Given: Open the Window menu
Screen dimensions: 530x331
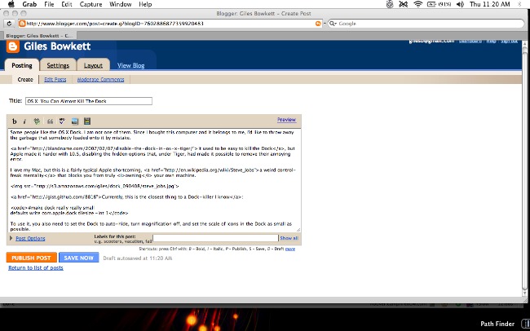Looking at the screenshot, I should click(x=121, y=4).
